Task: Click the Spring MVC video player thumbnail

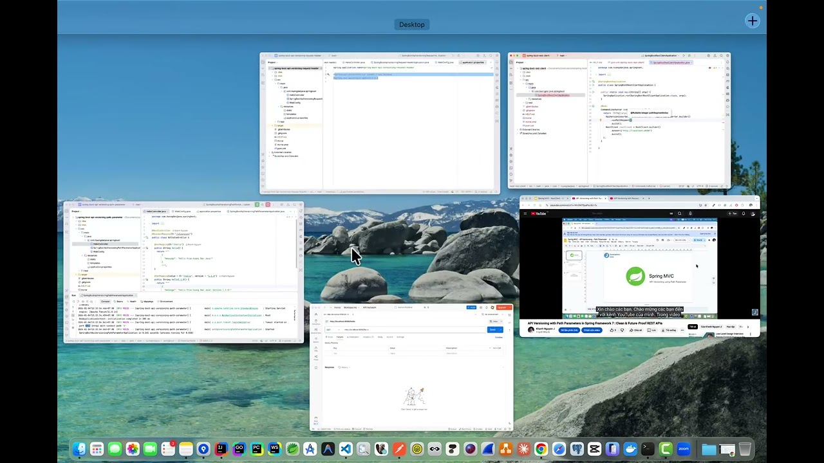Action: [640, 268]
